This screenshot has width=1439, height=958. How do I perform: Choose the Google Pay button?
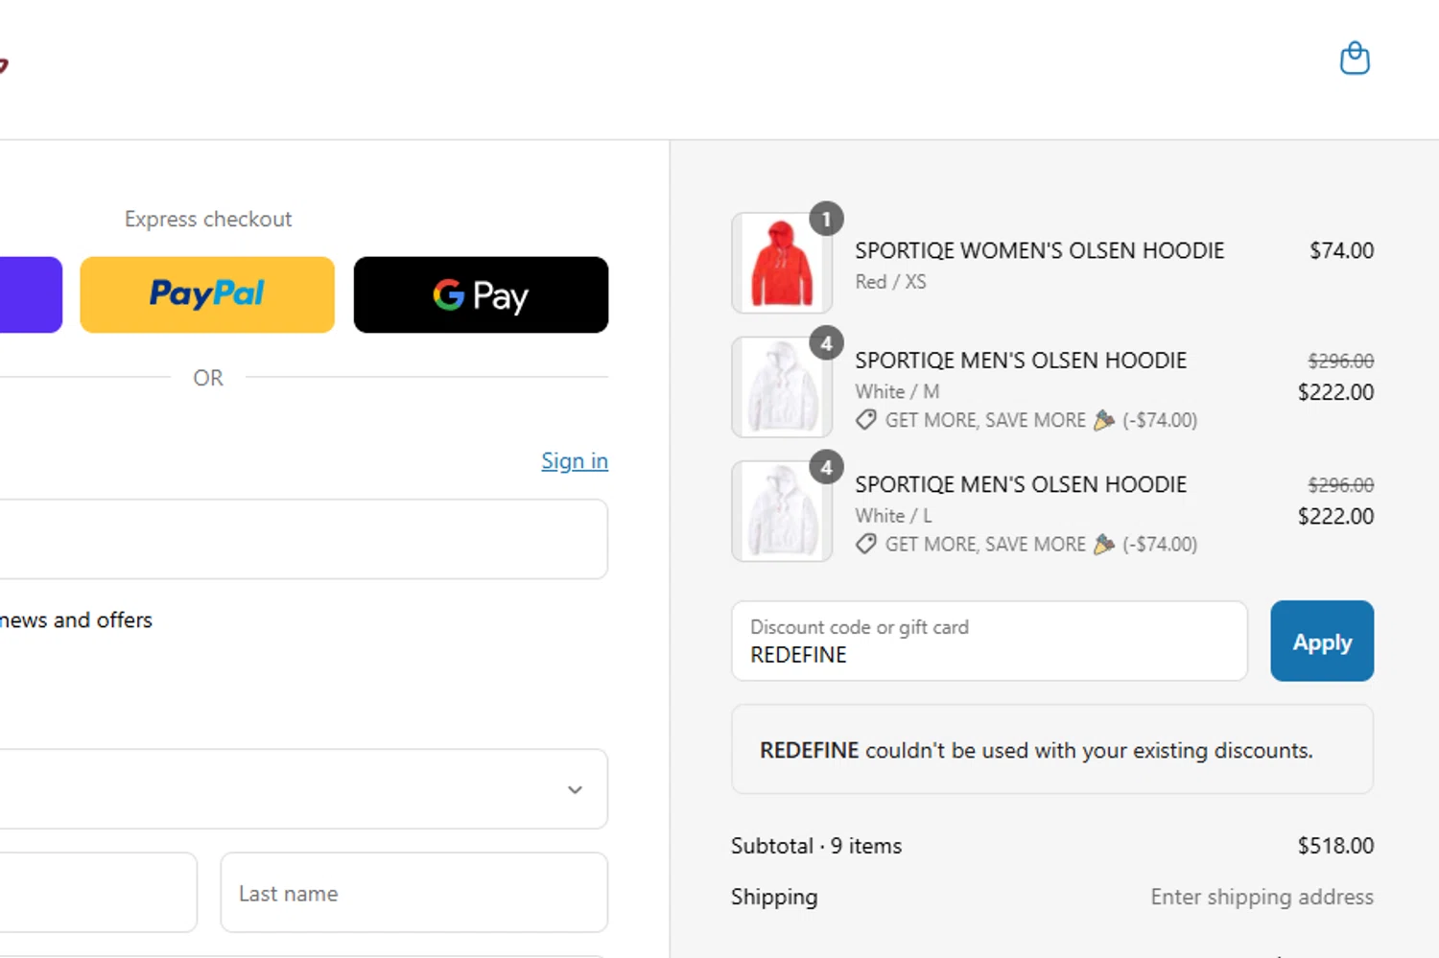tap(481, 294)
